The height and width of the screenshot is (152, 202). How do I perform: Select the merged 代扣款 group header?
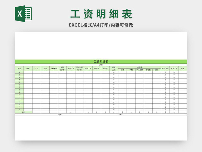[x=140, y=67]
